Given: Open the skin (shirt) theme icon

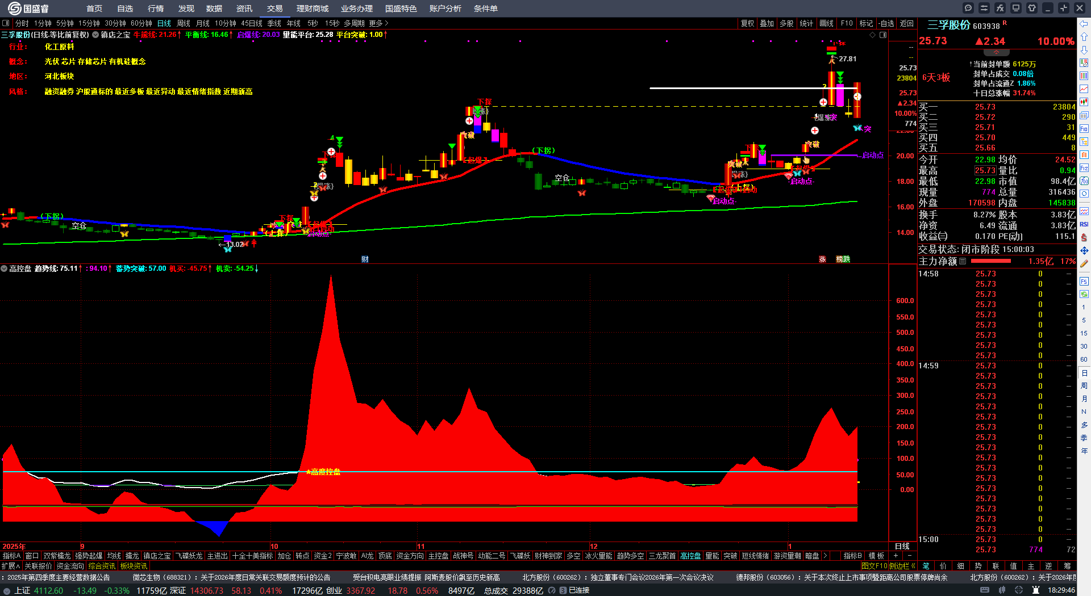Looking at the screenshot, I should tap(1032, 8).
